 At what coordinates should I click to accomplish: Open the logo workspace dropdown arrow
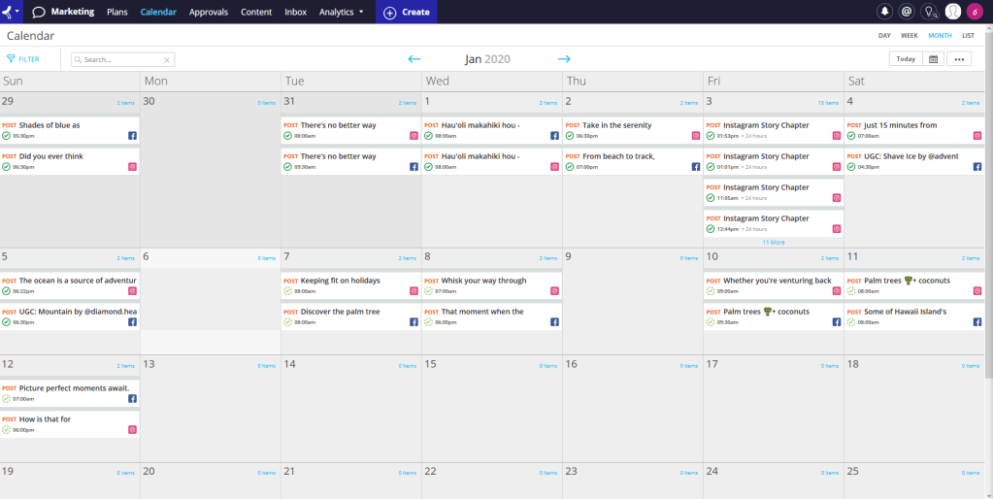click(17, 12)
